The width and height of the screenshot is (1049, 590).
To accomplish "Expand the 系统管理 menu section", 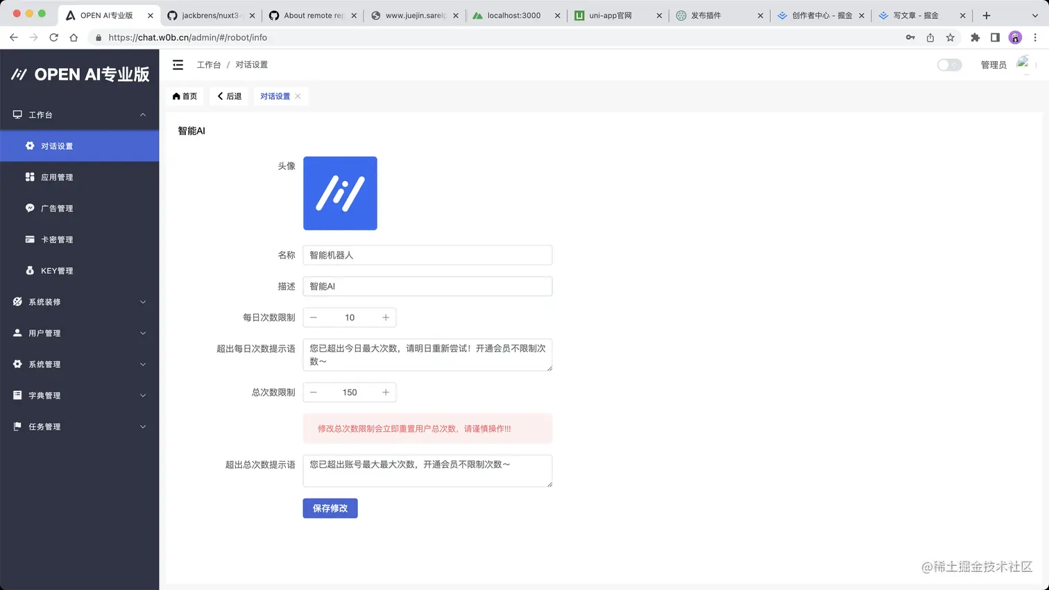I will (79, 364).
